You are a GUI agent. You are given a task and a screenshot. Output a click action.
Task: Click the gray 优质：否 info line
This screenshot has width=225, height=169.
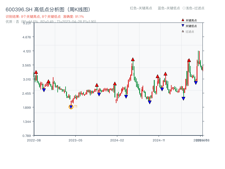51,22
